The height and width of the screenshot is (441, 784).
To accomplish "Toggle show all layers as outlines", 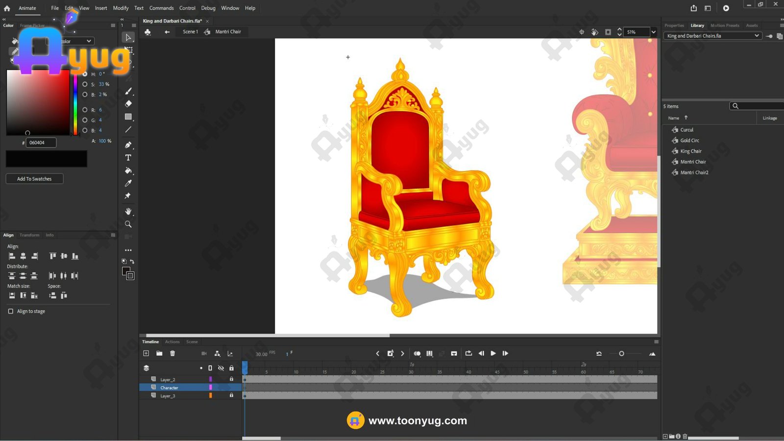I will (x=210, y=368).
